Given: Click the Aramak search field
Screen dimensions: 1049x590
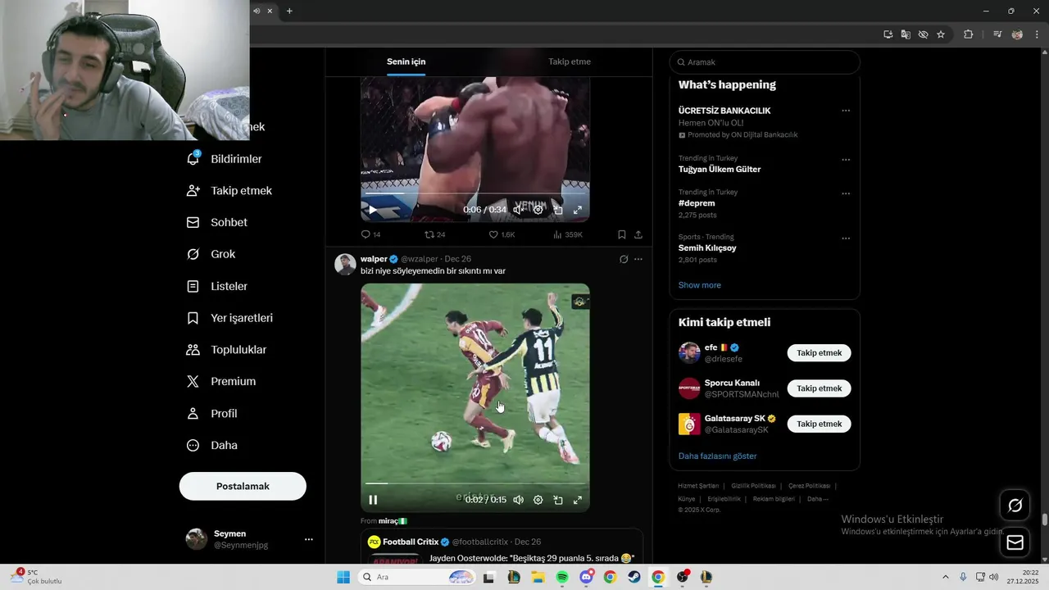Looking at the screenshot, I should [765, 62].
